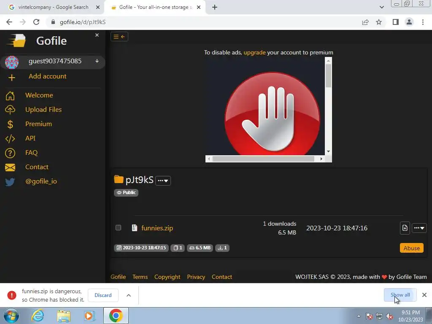The width and height of the screenshot is (432, 324).
Task: Click the pJt9kS folder icon
Action: pyautogui.click(x=119, y=179)
